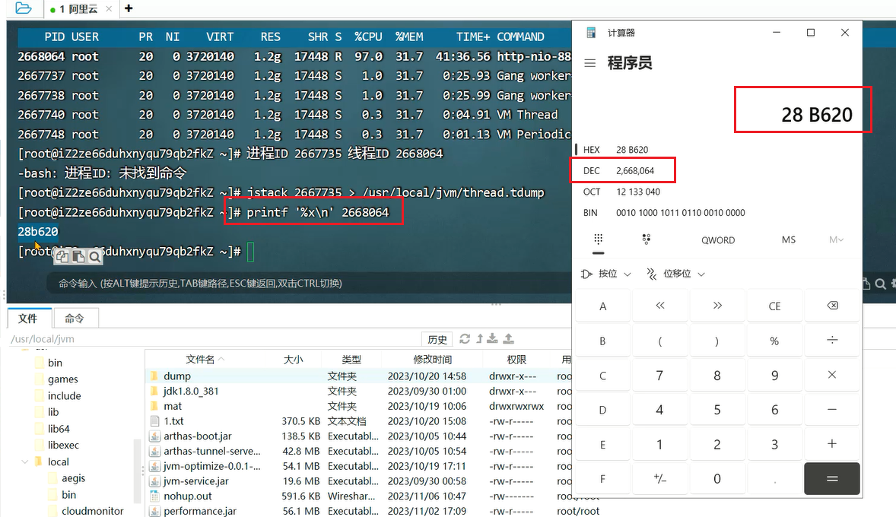Collapse the local folder in tree
This screenshot has height=517, width=896.
24,461
